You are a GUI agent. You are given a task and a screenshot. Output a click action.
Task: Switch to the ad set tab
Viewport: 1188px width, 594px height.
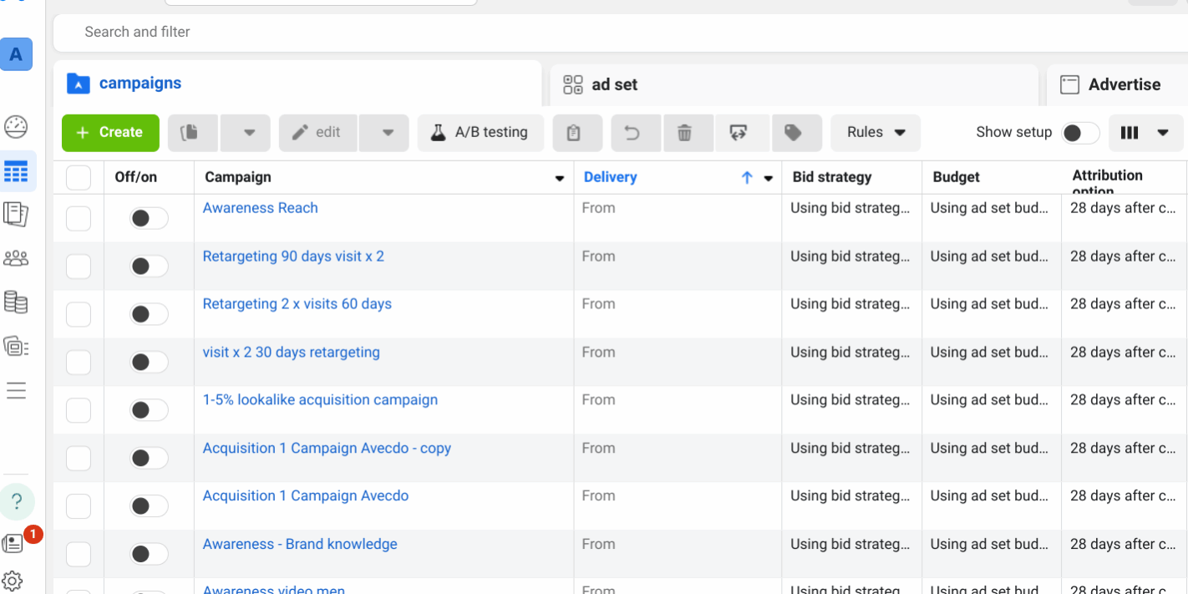[x=613, y=84]
